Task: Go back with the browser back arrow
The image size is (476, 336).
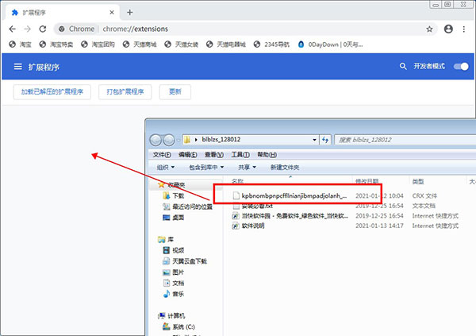Action: pyautogui.click(x=13, y=28)
